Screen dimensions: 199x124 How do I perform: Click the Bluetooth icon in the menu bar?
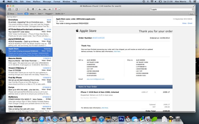click(x=148, y=2)
